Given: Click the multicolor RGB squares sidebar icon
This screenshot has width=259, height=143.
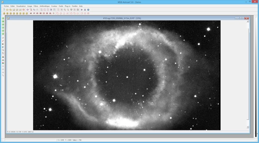Looking at the screenshot, I should pyautogui.click(x=3, y=63).
